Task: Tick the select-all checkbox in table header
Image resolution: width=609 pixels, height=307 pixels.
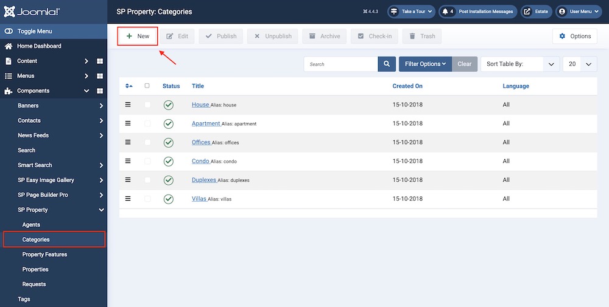Action: point(147,86)
